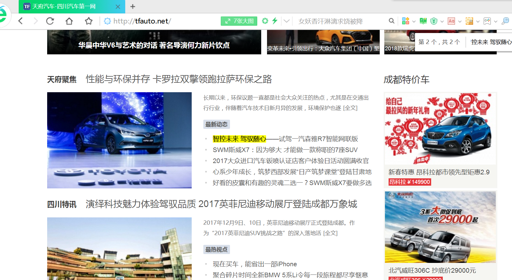Click the 成都特价车 heading

tap(406, 80)
